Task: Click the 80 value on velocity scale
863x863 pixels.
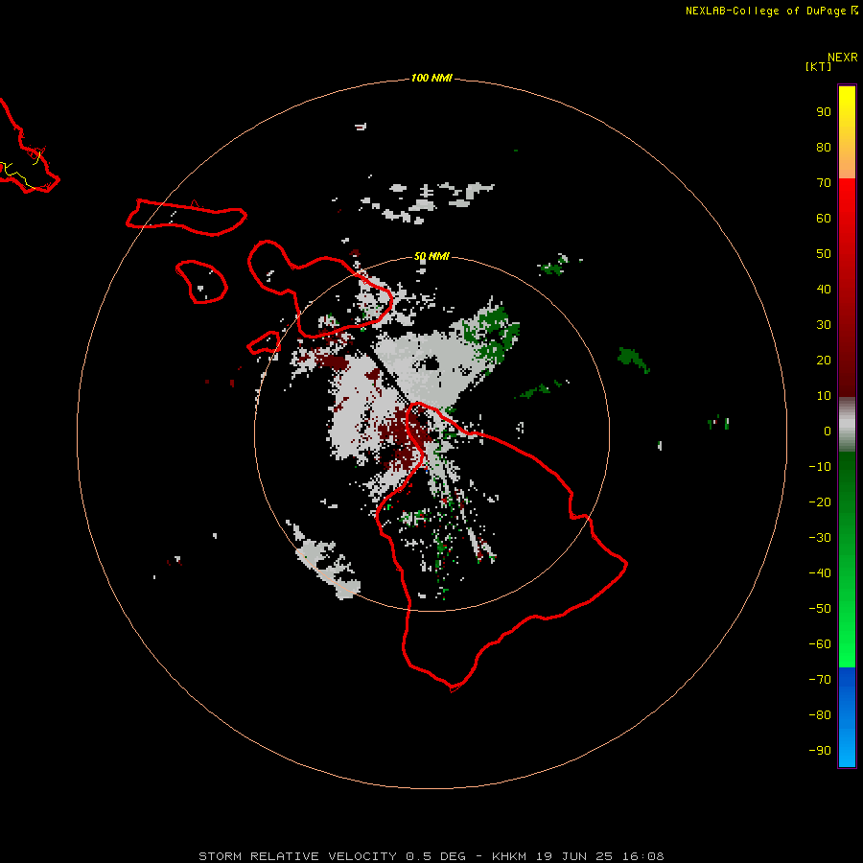Action: [x=824, y=147]
